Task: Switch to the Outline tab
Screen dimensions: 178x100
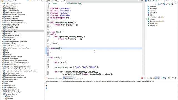Action: click(x=150, y=1)
